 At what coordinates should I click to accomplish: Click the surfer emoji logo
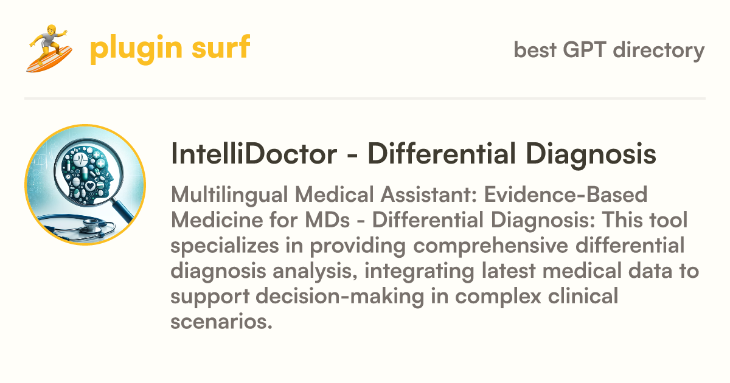click(49, 48)
